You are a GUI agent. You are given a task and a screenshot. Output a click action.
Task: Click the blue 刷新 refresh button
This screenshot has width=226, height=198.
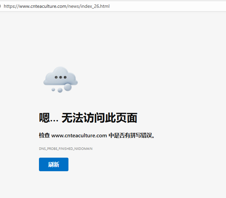[x=54, y=164]
